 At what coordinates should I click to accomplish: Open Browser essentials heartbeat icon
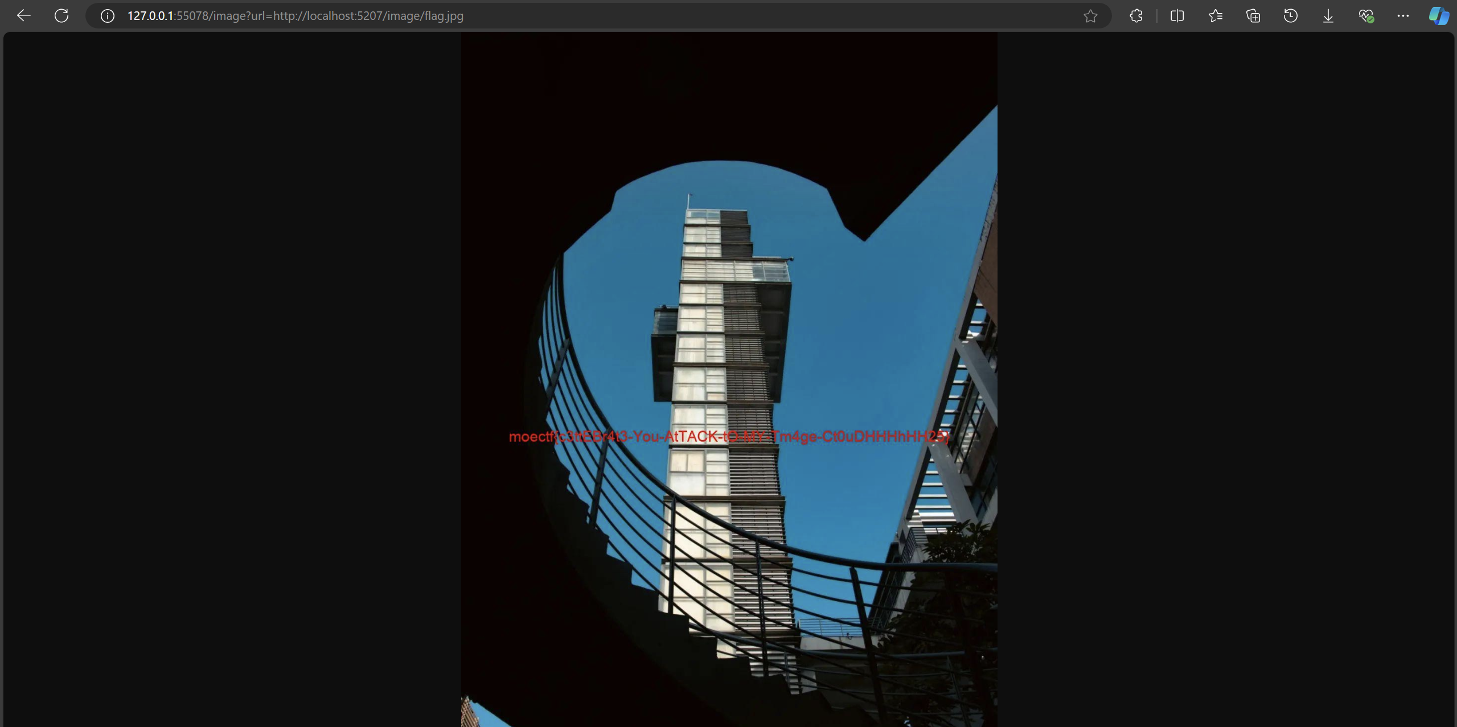[x=1365, y=16]
